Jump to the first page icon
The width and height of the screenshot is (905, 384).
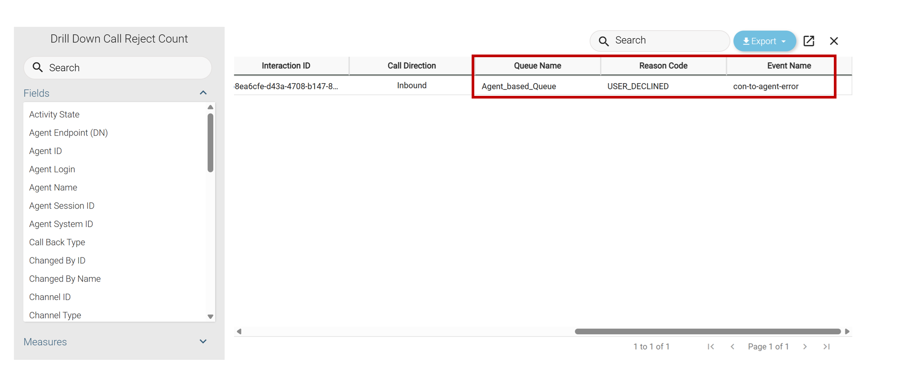pos(711,347)
